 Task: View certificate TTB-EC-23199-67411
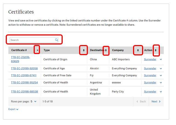click(24, 75)
